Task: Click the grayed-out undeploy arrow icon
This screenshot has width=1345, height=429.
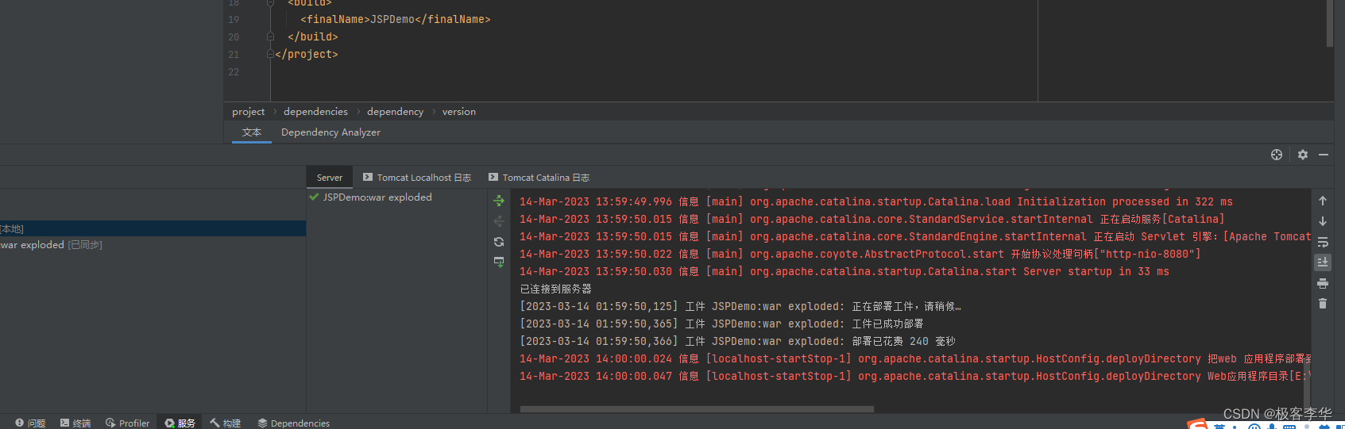Action: [x=499, y=221]
